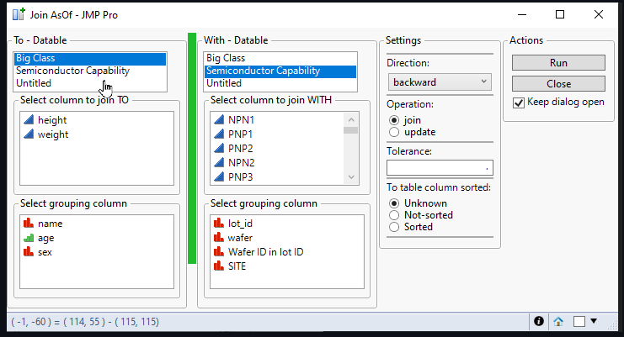Click the home window icon
Screen dimensions: 624x337
[558, 321]
